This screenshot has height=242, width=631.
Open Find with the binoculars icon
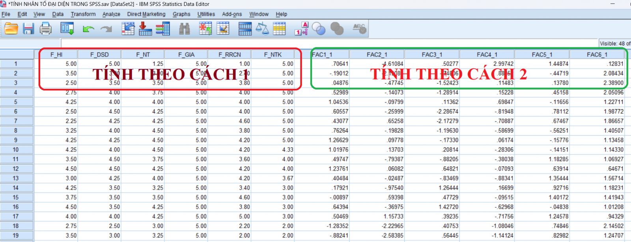pyautogui.click(x=184, y=29)
